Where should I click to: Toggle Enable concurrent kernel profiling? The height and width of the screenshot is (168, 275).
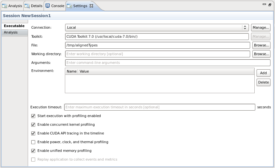33,125
